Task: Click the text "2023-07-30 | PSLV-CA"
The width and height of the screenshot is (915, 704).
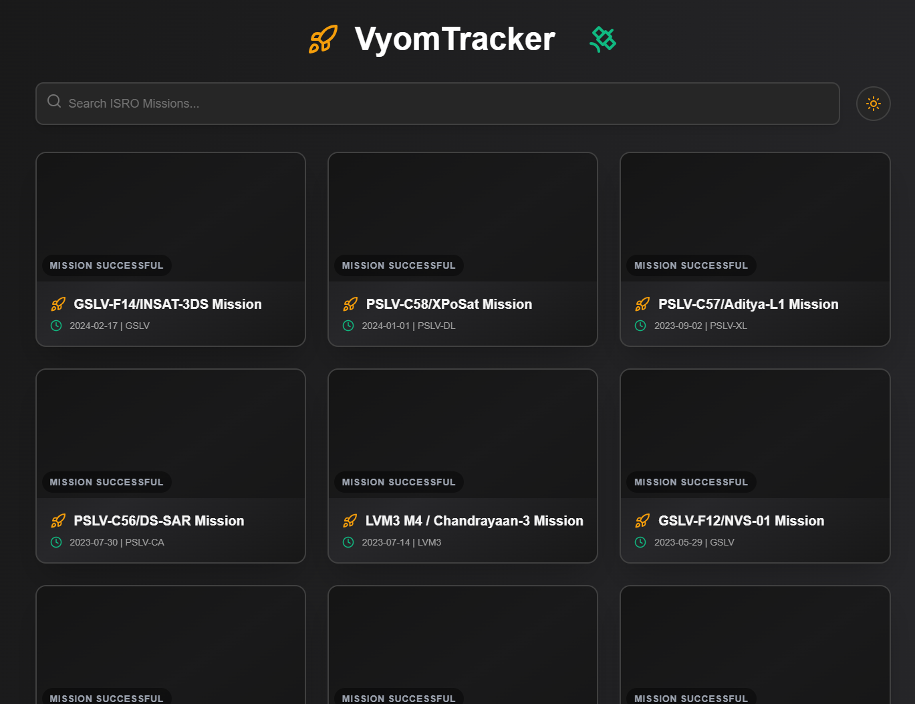Action: (117, 542)
